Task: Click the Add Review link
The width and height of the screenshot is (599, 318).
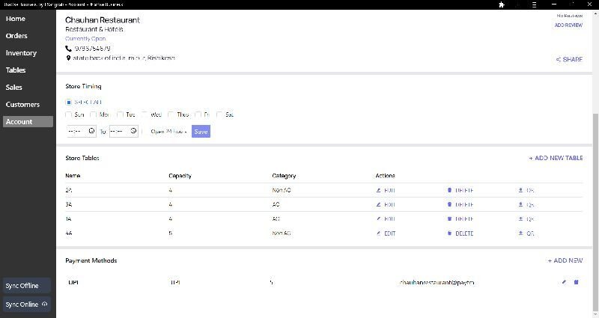Action: pyautogui.click(x=568, y=25)
